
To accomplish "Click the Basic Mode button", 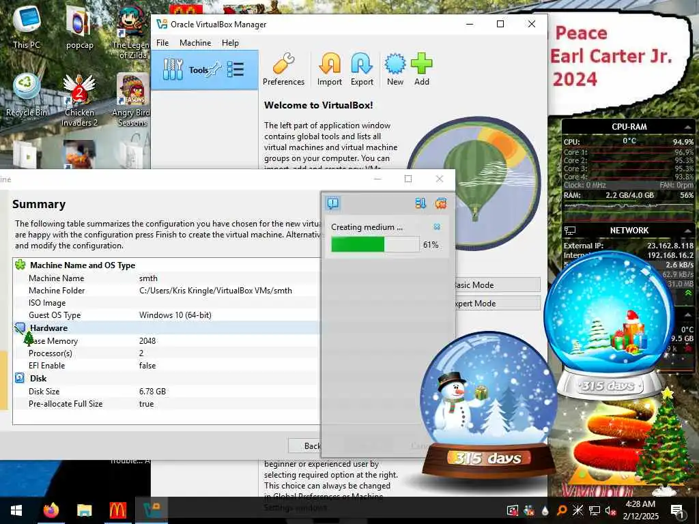I will click(498, 285).
